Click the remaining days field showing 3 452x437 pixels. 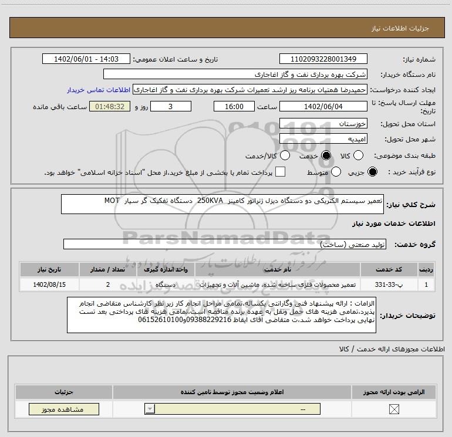(171, 106)
